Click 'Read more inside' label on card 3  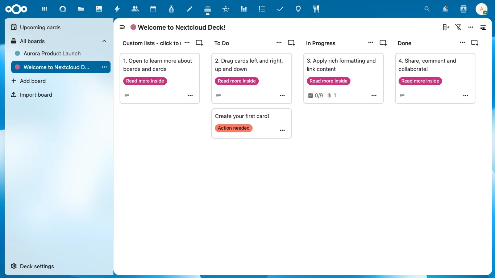[x=329, y=81]
